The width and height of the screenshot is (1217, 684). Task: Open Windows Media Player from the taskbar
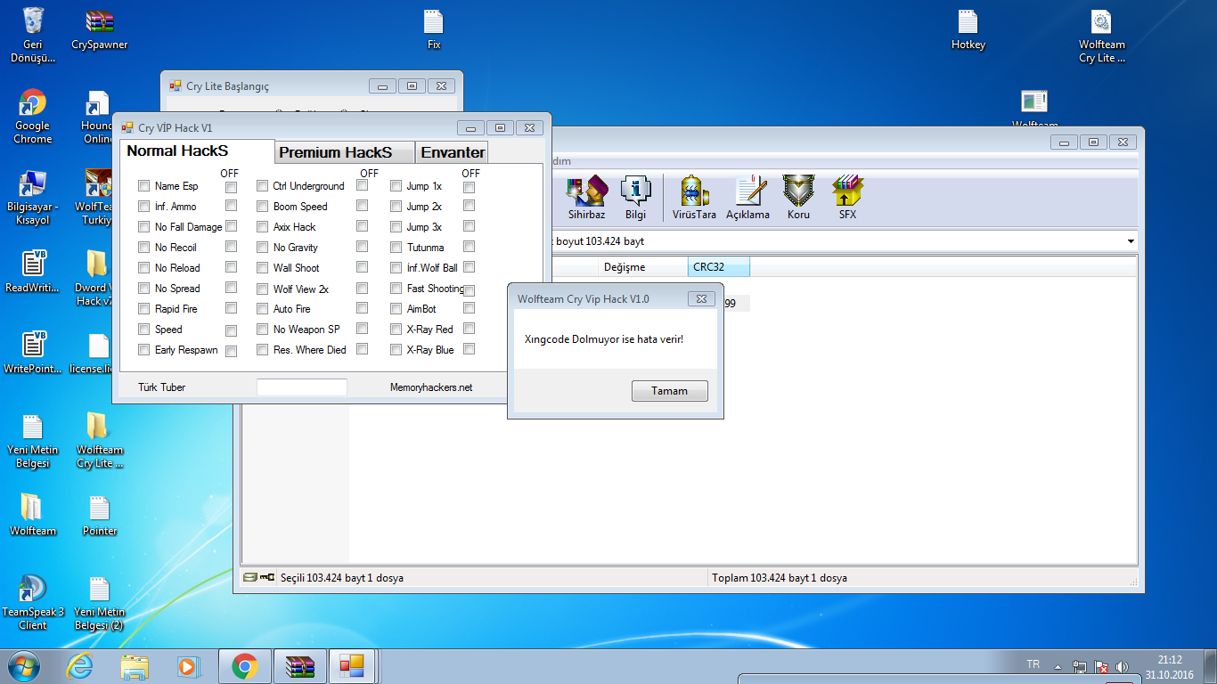click(x=189, y=666)
